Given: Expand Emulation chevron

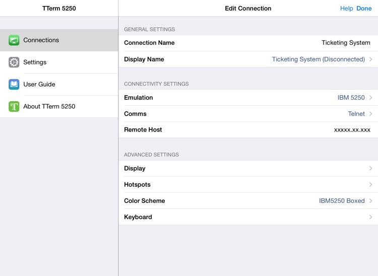Looking at the screenshot, I should [x=371, y=98].
